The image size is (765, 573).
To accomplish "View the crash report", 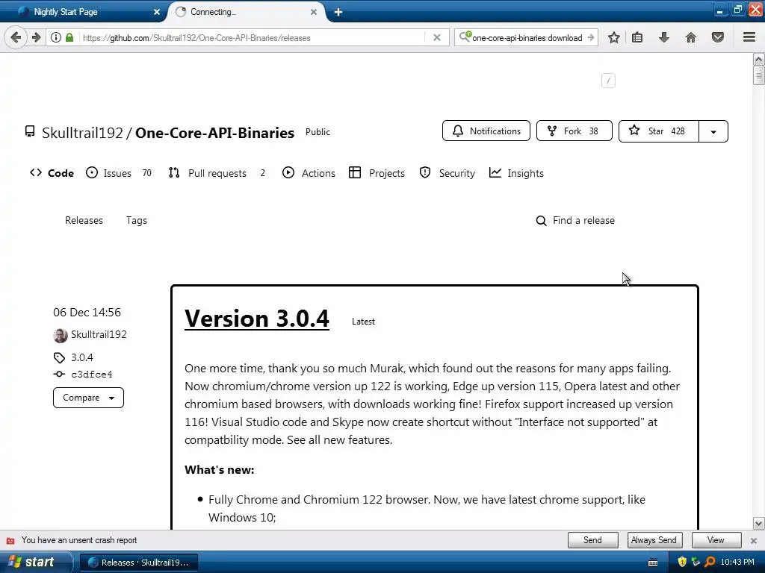I will pyautogui.click(x=716, y=540).
